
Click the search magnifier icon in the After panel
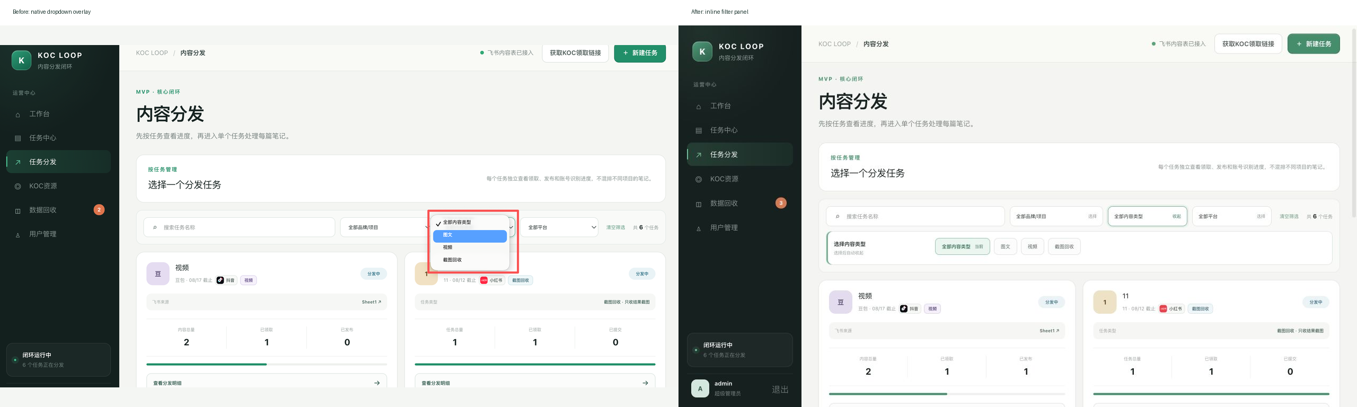[838, 216]
